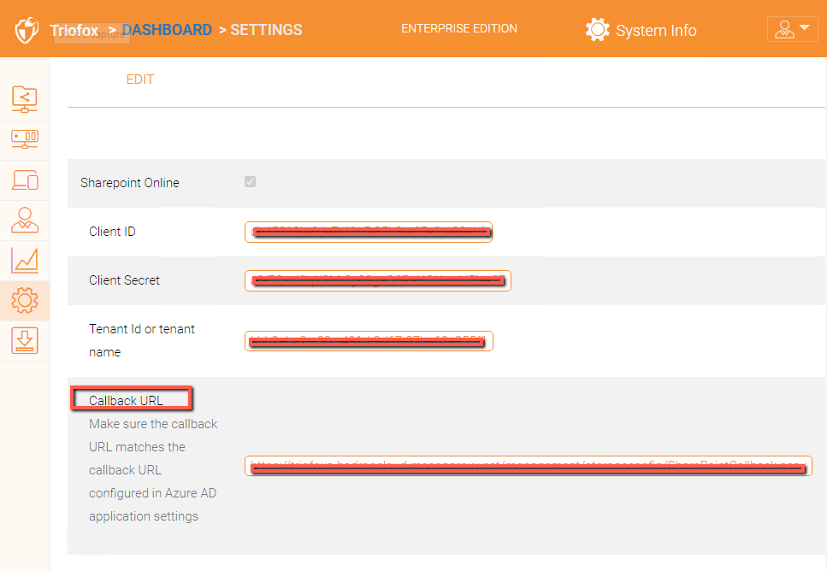Open the file server sidebar icon

[x=25, y=139]
